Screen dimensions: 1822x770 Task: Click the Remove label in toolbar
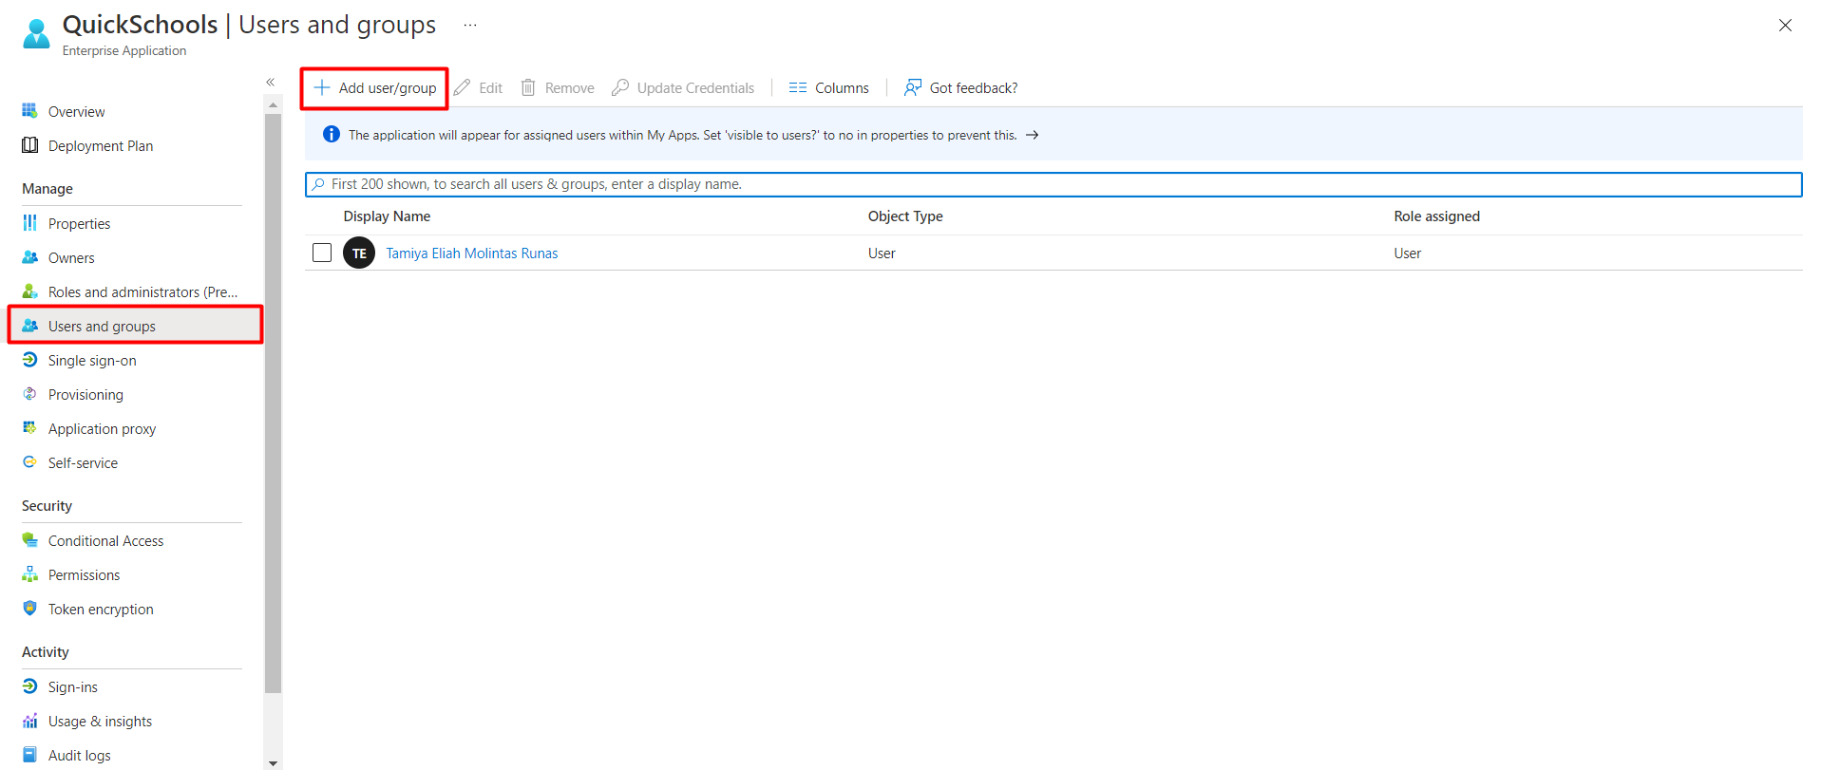point(570,87)
